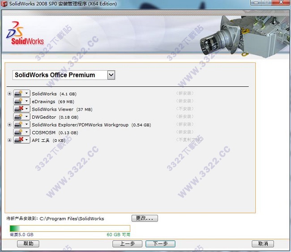The image size is (291, 252).
Task: Click the 不安装 status beside SolidWorks Viewer
Action: (x=185, y=109)
